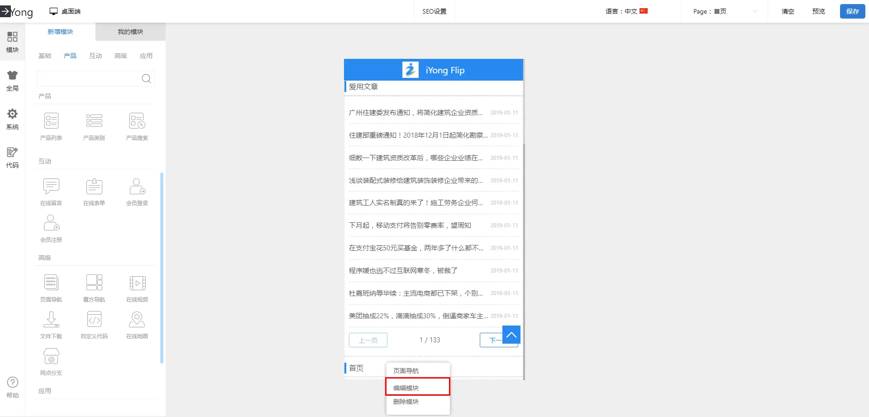Switch to the 我的模块 tab
The width and height of the screenshot is (869, 417).
point(130,32)
